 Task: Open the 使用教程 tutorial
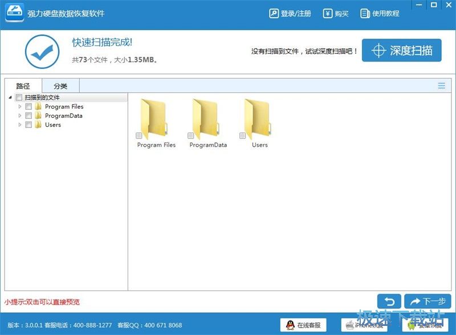(x=380, y=13)
